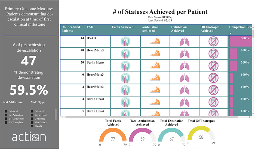Click the feeds icon for patient 44

pyautogui.click(x=125, y=42)
